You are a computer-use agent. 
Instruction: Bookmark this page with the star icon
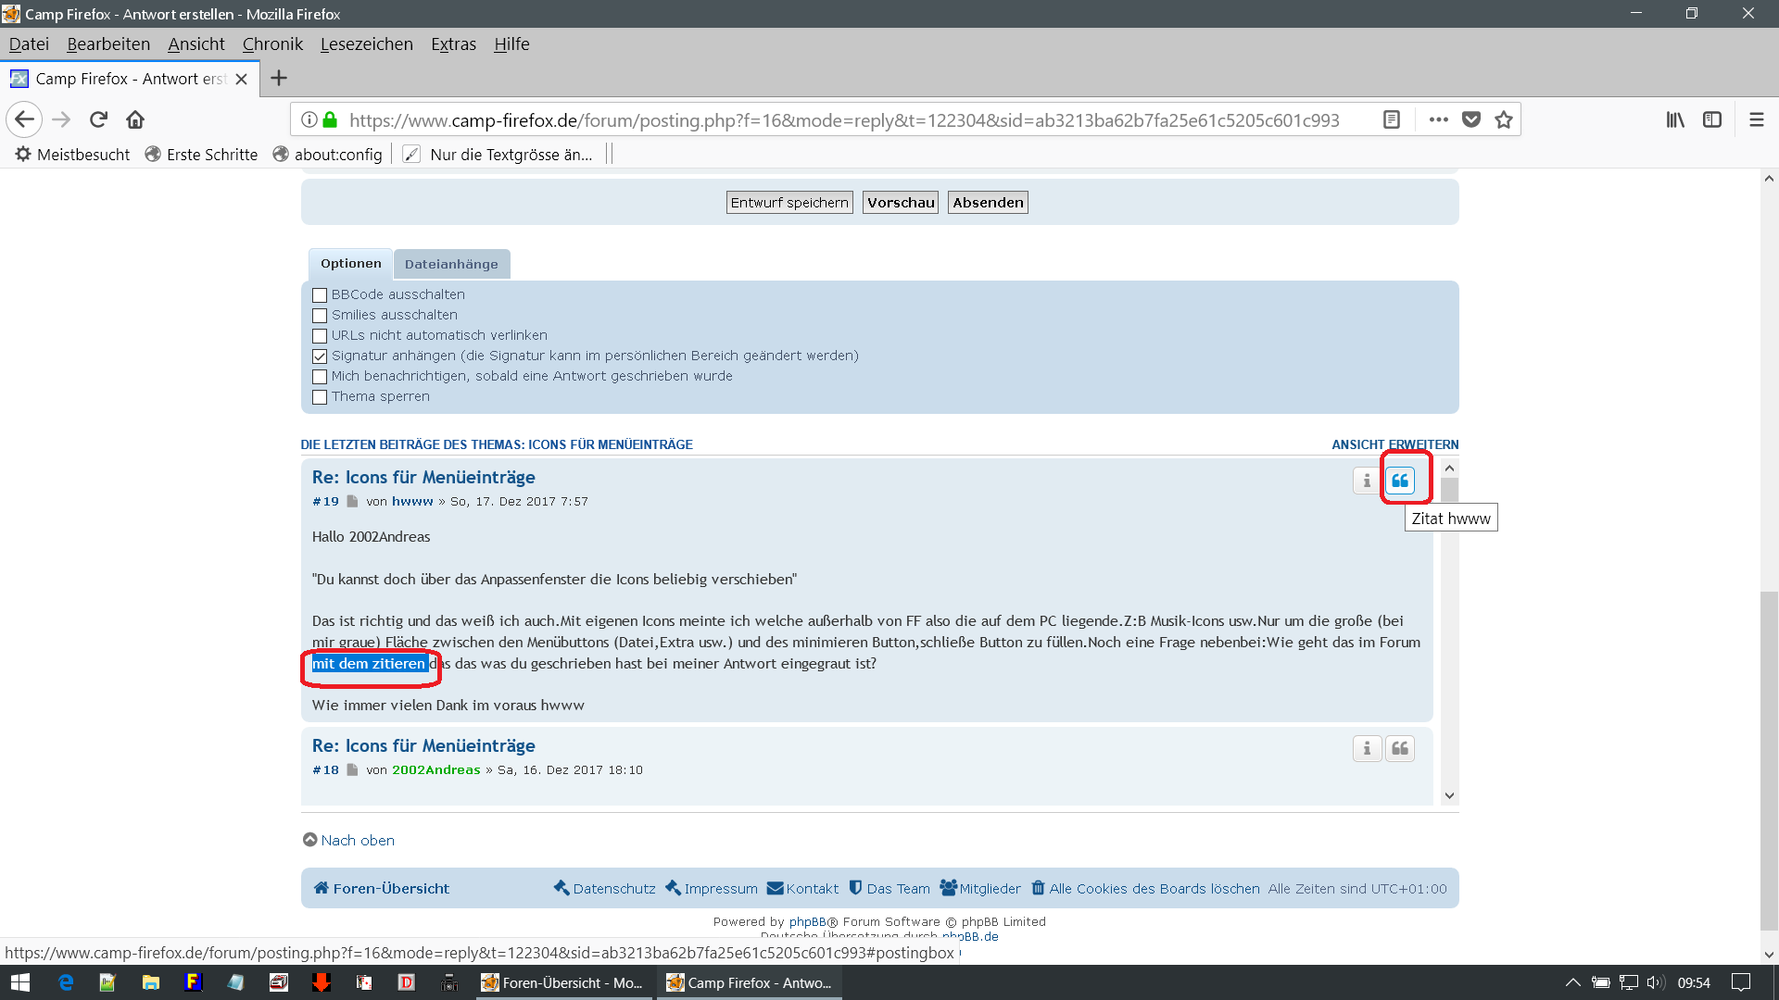(1503, 119)
